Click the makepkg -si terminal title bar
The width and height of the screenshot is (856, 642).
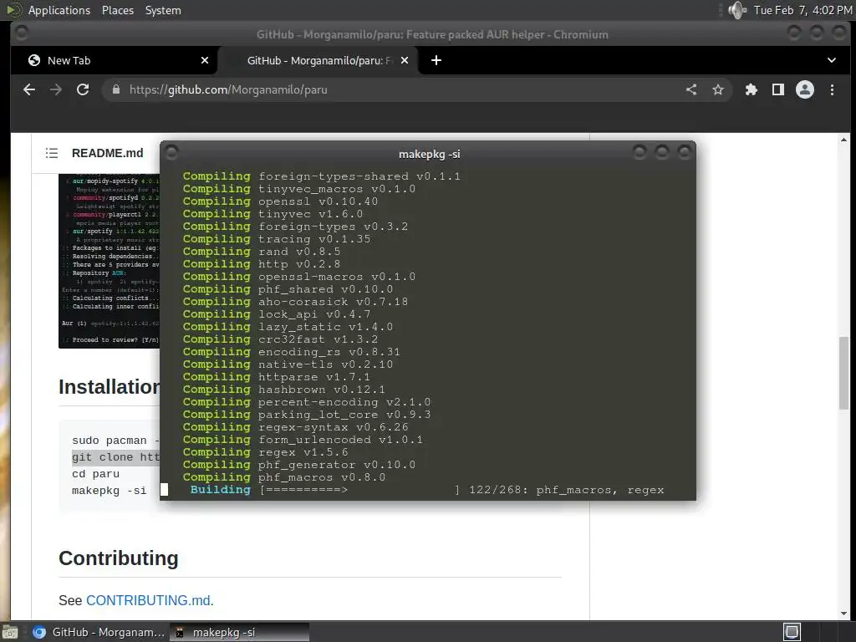point(429,154)
